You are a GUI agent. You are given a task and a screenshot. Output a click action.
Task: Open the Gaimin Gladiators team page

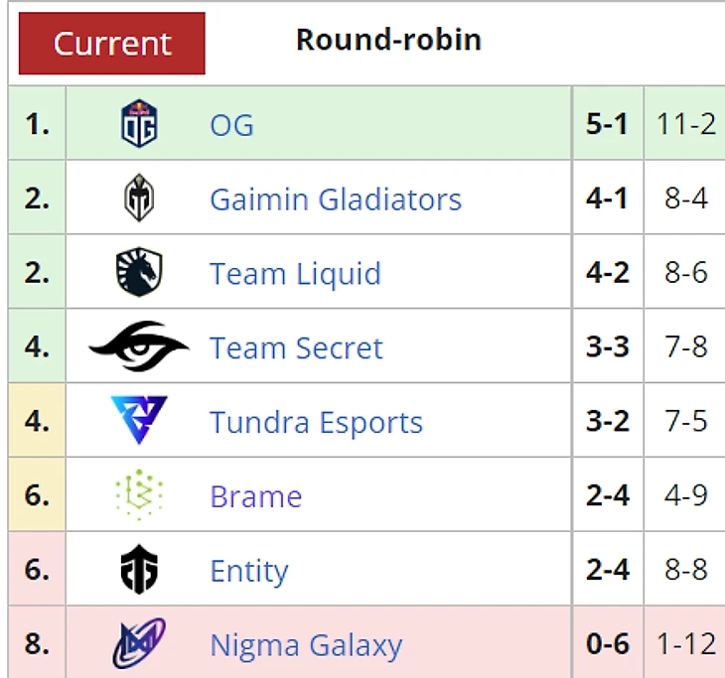[336, 200]
